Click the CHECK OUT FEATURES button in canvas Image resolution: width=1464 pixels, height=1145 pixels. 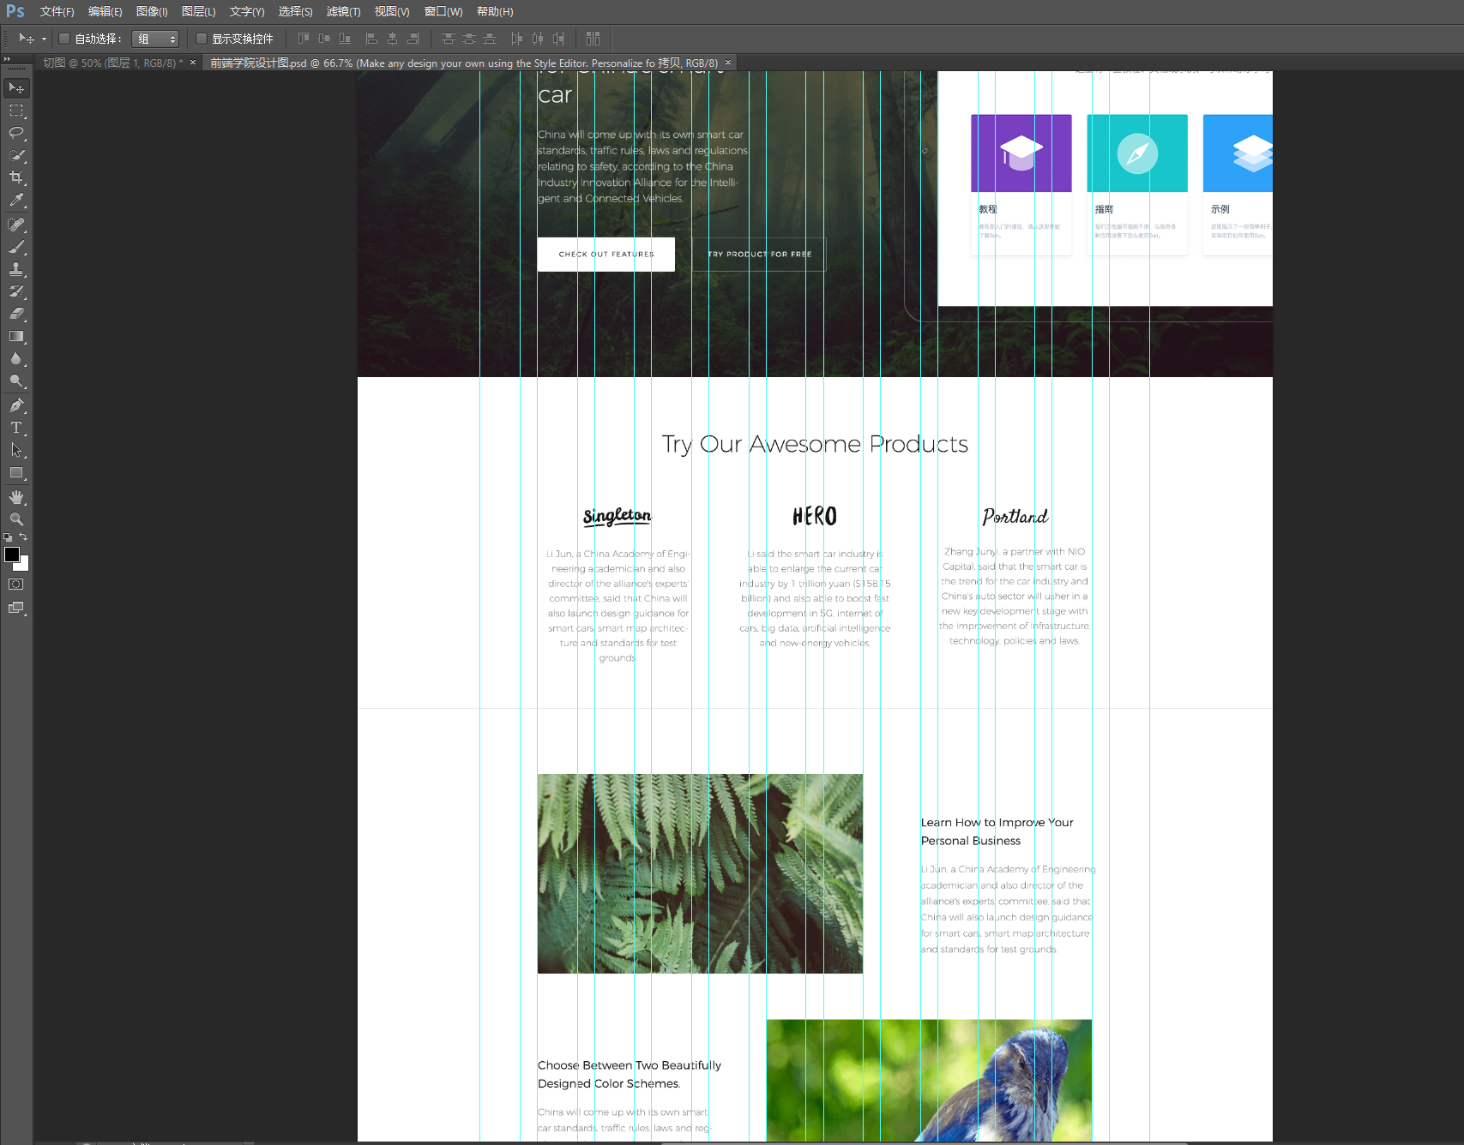click(x=606, y=255)
